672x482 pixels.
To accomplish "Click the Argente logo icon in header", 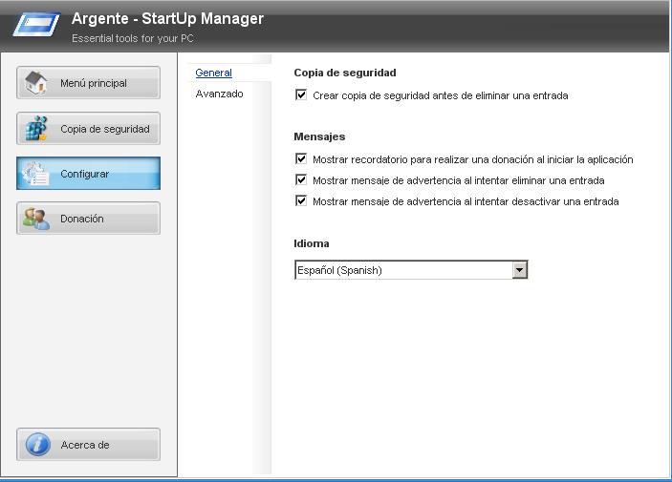I will (x=36, y=25).
